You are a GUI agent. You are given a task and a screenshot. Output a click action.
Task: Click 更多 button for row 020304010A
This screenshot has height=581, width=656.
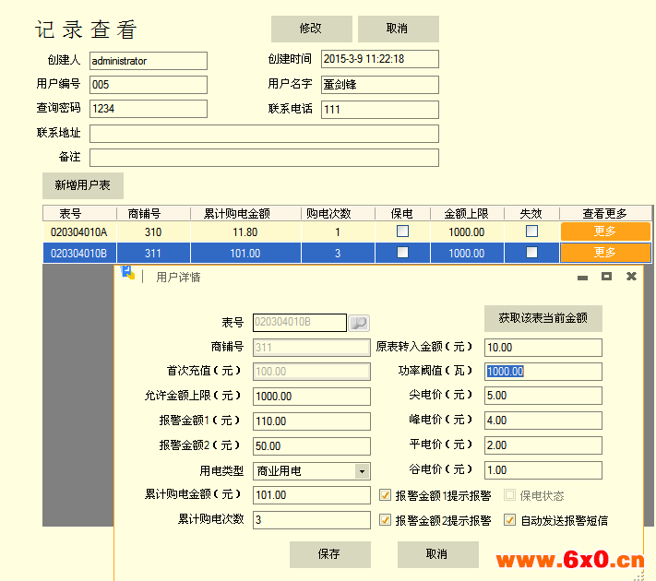tap(605, 231)
